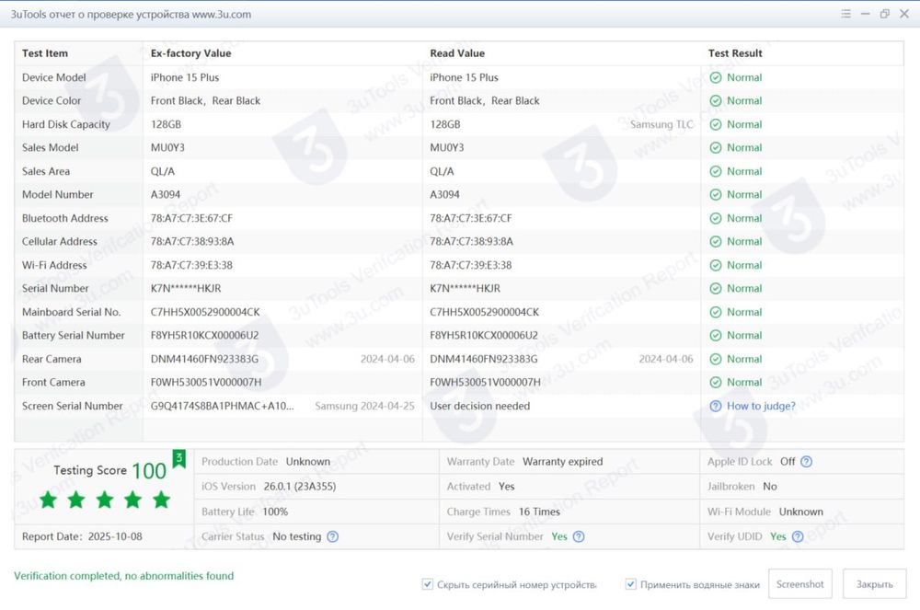Click the Normal check icon for Rear Camera
The height and width of the screenshot is (610, 920).
715,359
